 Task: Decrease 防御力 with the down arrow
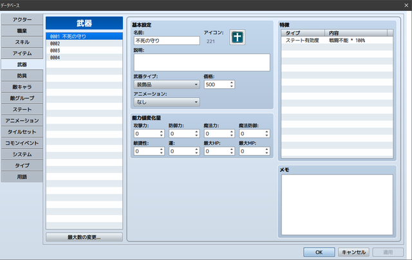pos(196,136)
